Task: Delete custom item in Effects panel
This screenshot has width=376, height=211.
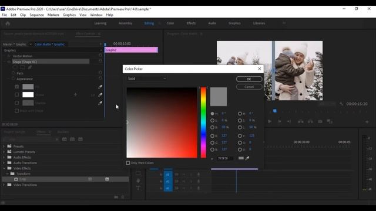Action: tap(123, 197)
